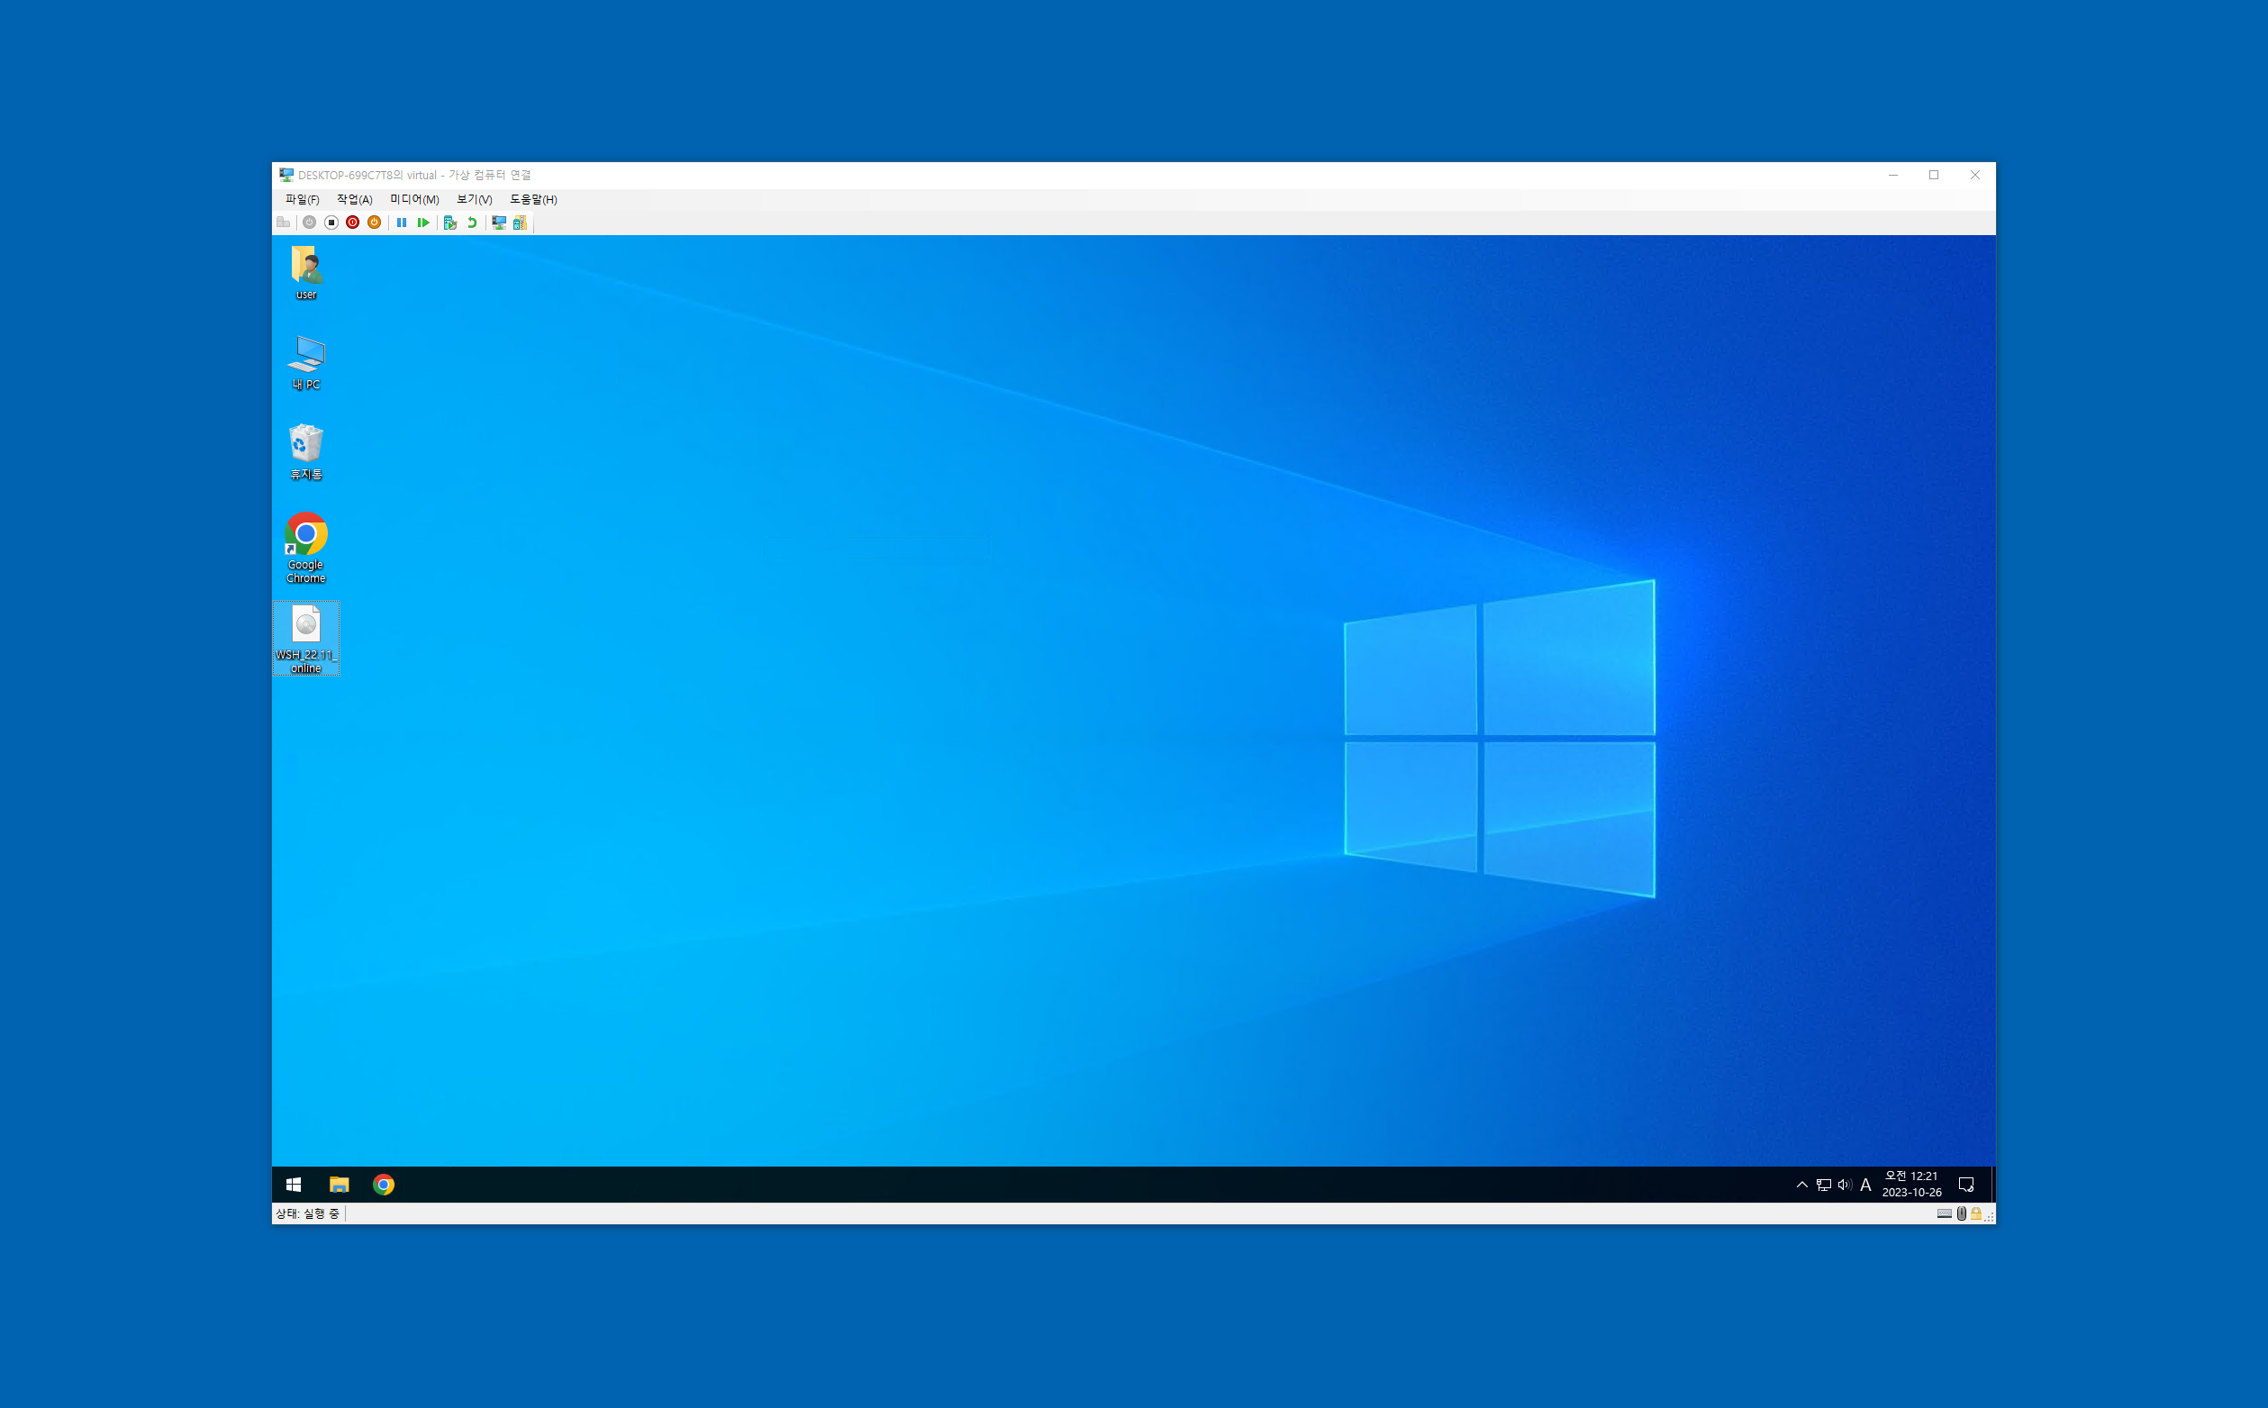Click the green Reset VM icon

click(x=423, y=223)
